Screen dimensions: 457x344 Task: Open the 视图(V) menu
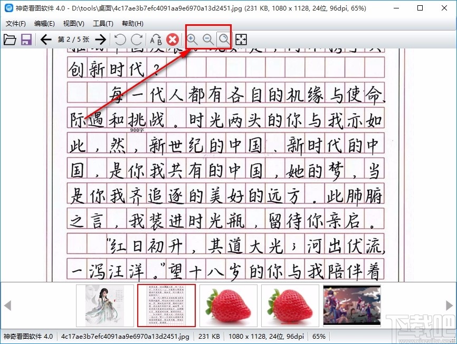tap(73, 23)
